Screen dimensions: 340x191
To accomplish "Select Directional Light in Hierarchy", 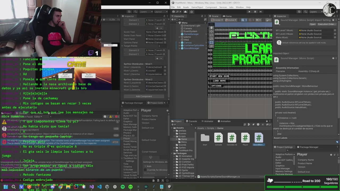I will pos(192,26).
